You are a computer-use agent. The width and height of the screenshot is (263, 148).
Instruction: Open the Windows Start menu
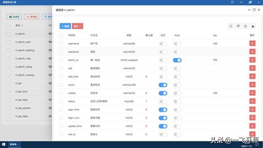click(4, 144)
